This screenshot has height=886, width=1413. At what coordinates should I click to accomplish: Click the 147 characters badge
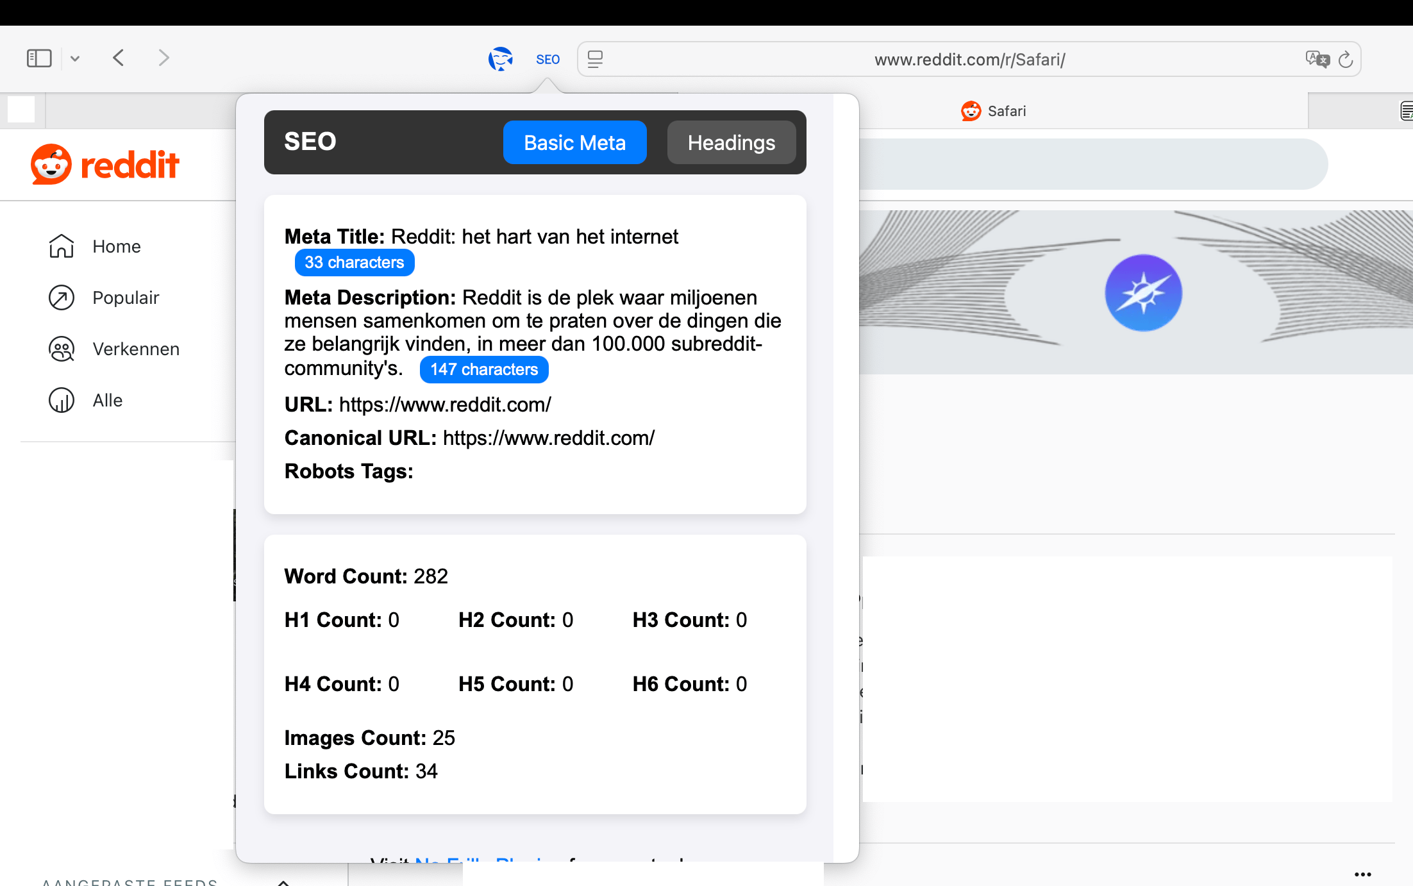[484, 369]
